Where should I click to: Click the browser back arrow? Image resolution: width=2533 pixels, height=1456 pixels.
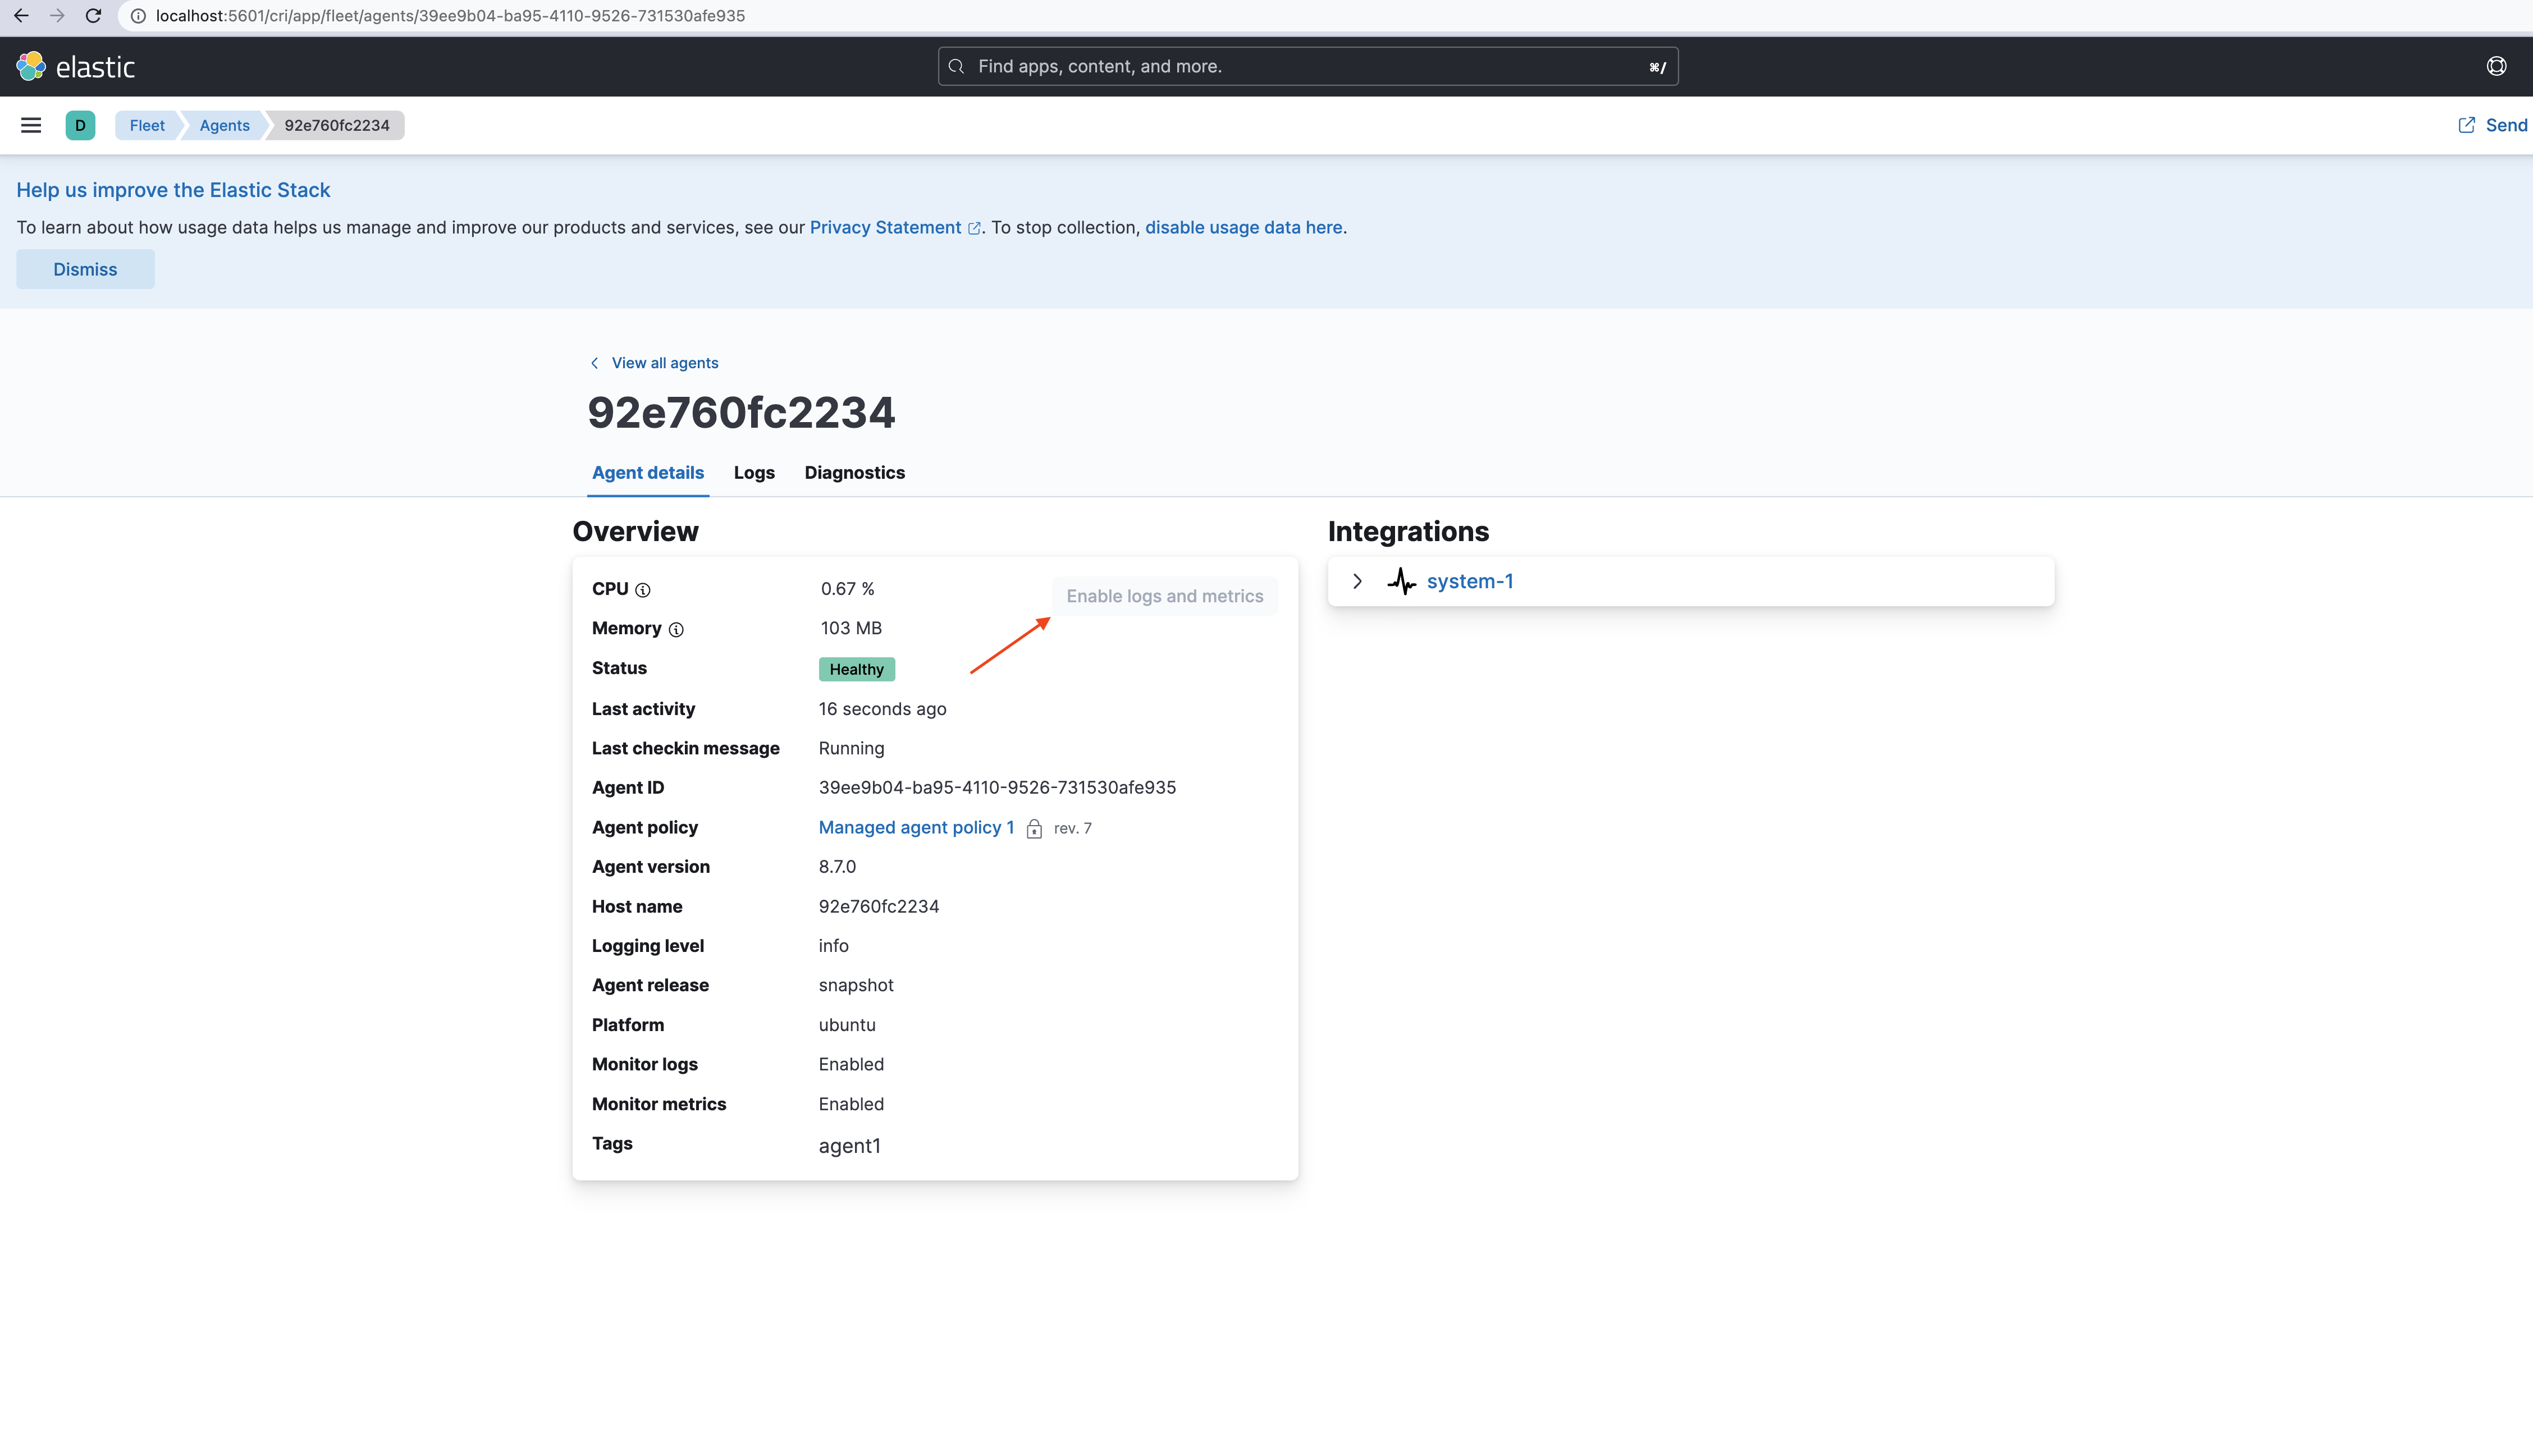pyautogui.click(x=21, y=16)
